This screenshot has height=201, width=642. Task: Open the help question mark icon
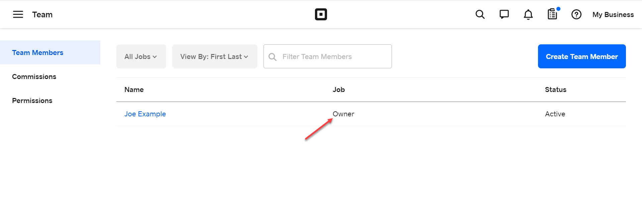pyautogui.click(x=576, y=14)
